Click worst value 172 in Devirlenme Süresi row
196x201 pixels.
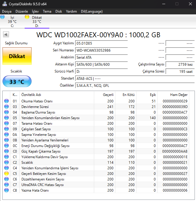click(131, 107)
